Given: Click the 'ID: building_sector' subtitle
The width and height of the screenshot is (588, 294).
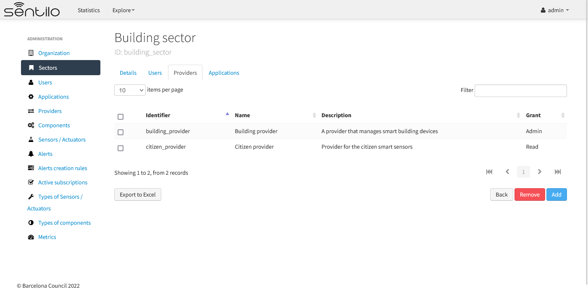Looking at the screenshot, I should click(143, 52).
